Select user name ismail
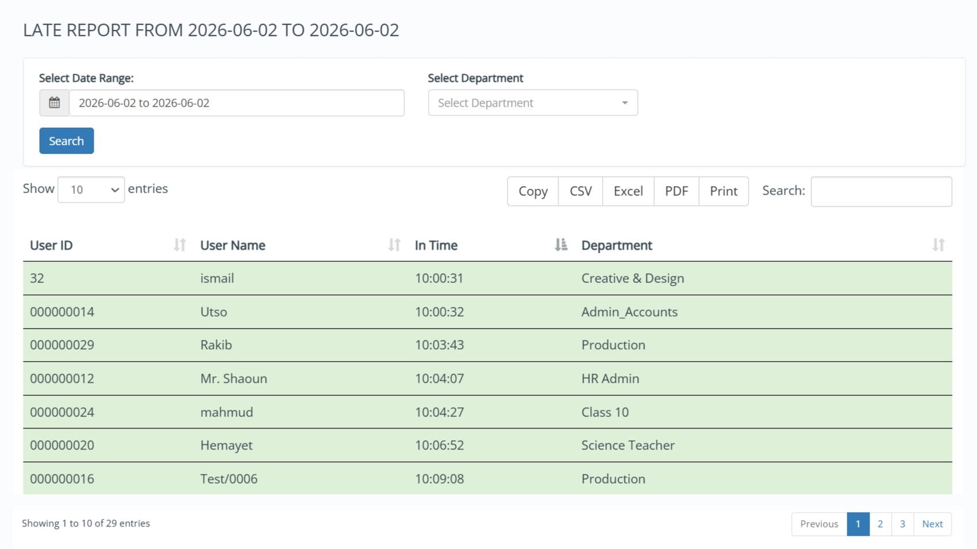 217,279
